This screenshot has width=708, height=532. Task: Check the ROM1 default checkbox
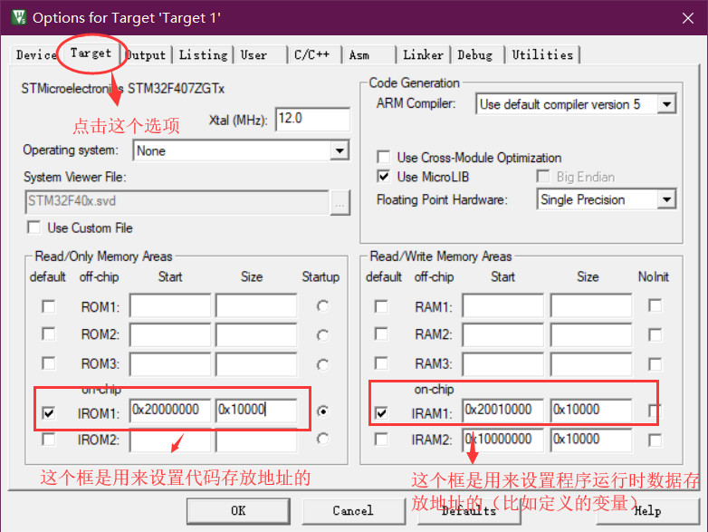[48, 306]
